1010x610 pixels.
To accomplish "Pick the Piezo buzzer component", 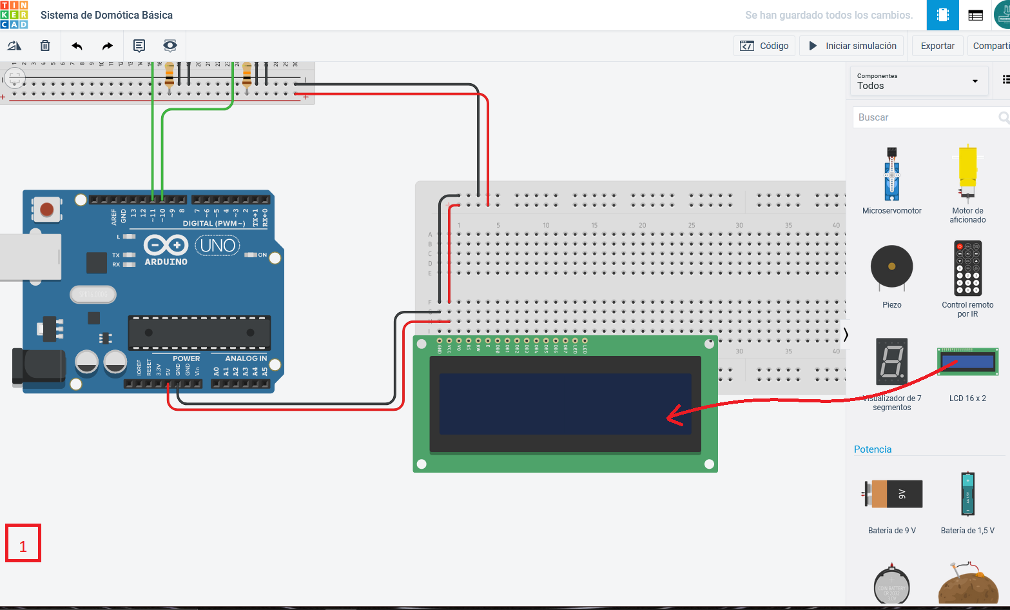I will click(892, 267).
